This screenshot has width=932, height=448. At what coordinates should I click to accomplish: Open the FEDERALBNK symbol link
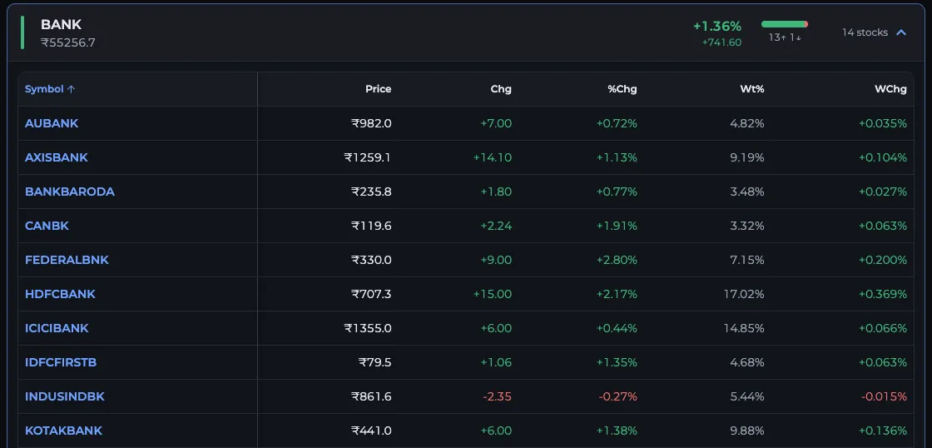pyautogui.click(x=67, y=260)
